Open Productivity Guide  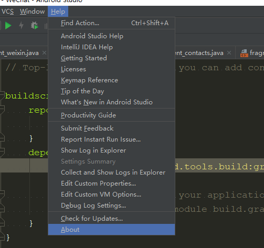point(112,115)
